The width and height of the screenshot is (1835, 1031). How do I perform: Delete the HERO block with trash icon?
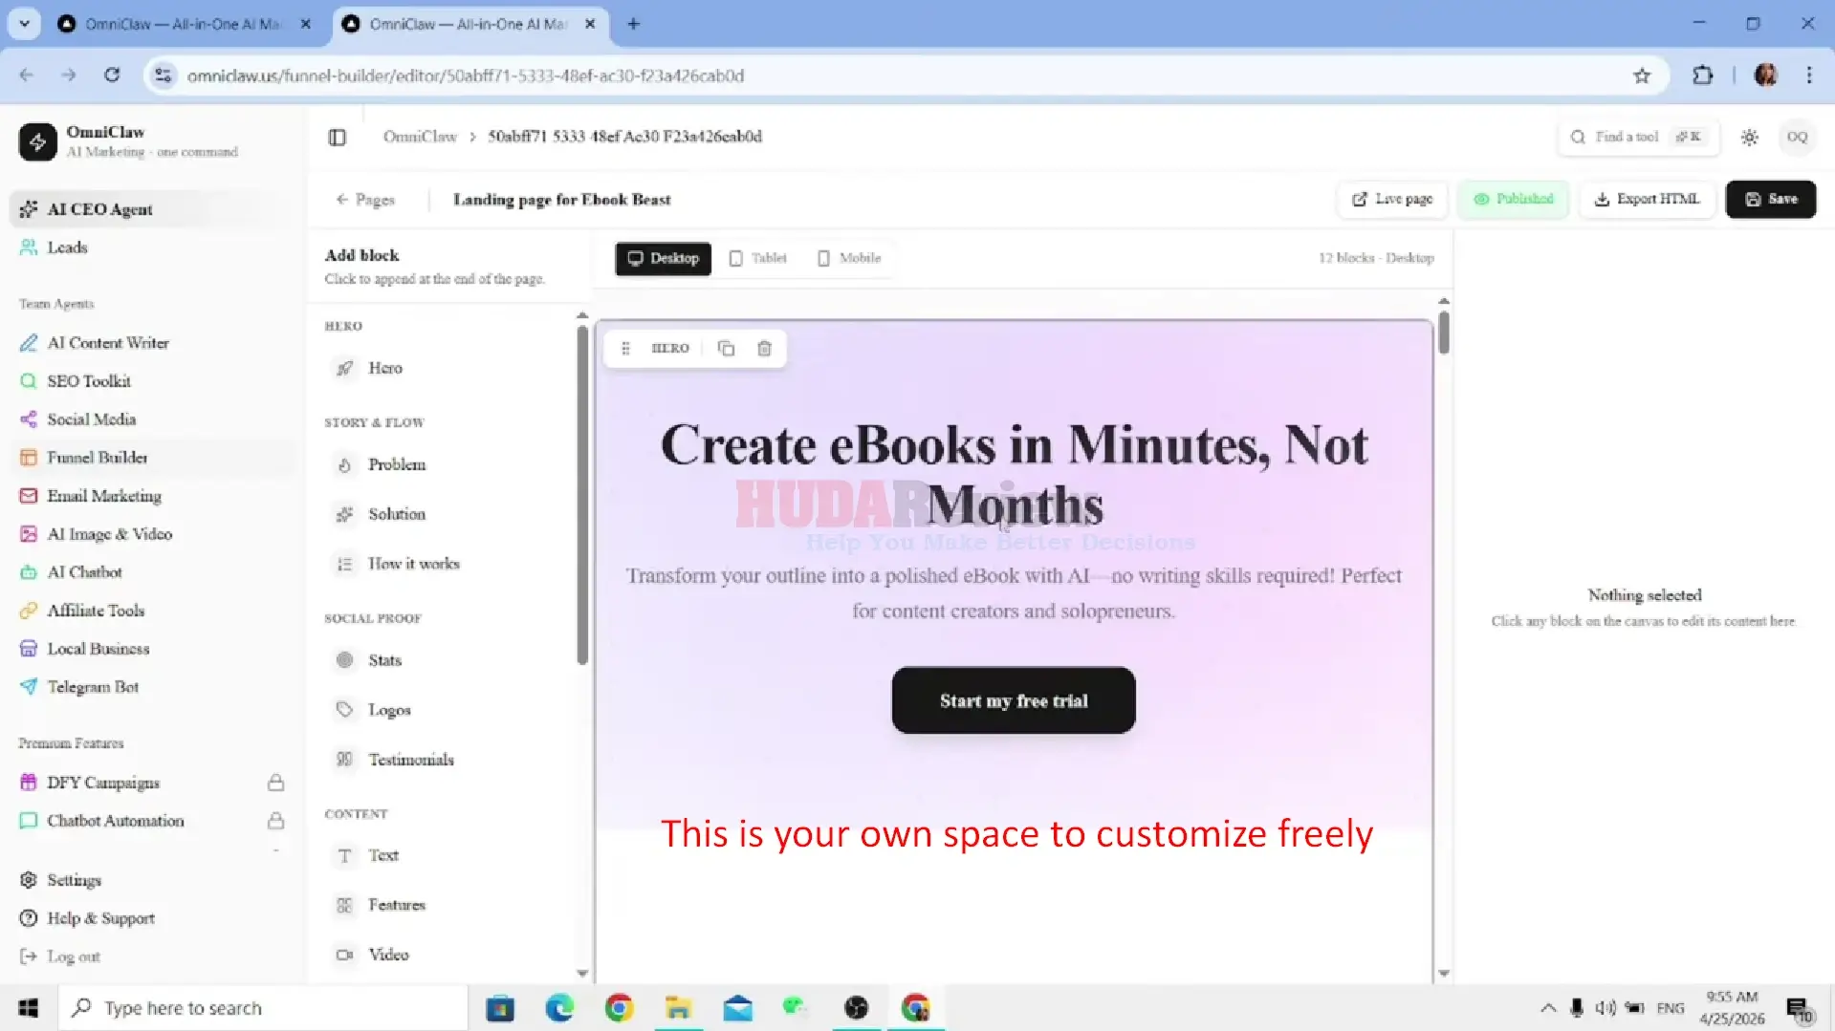(764, 348)
